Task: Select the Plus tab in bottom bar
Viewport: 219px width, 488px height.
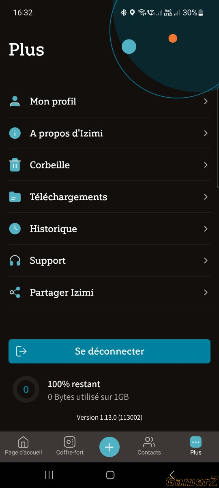Action: pos(196,446)
